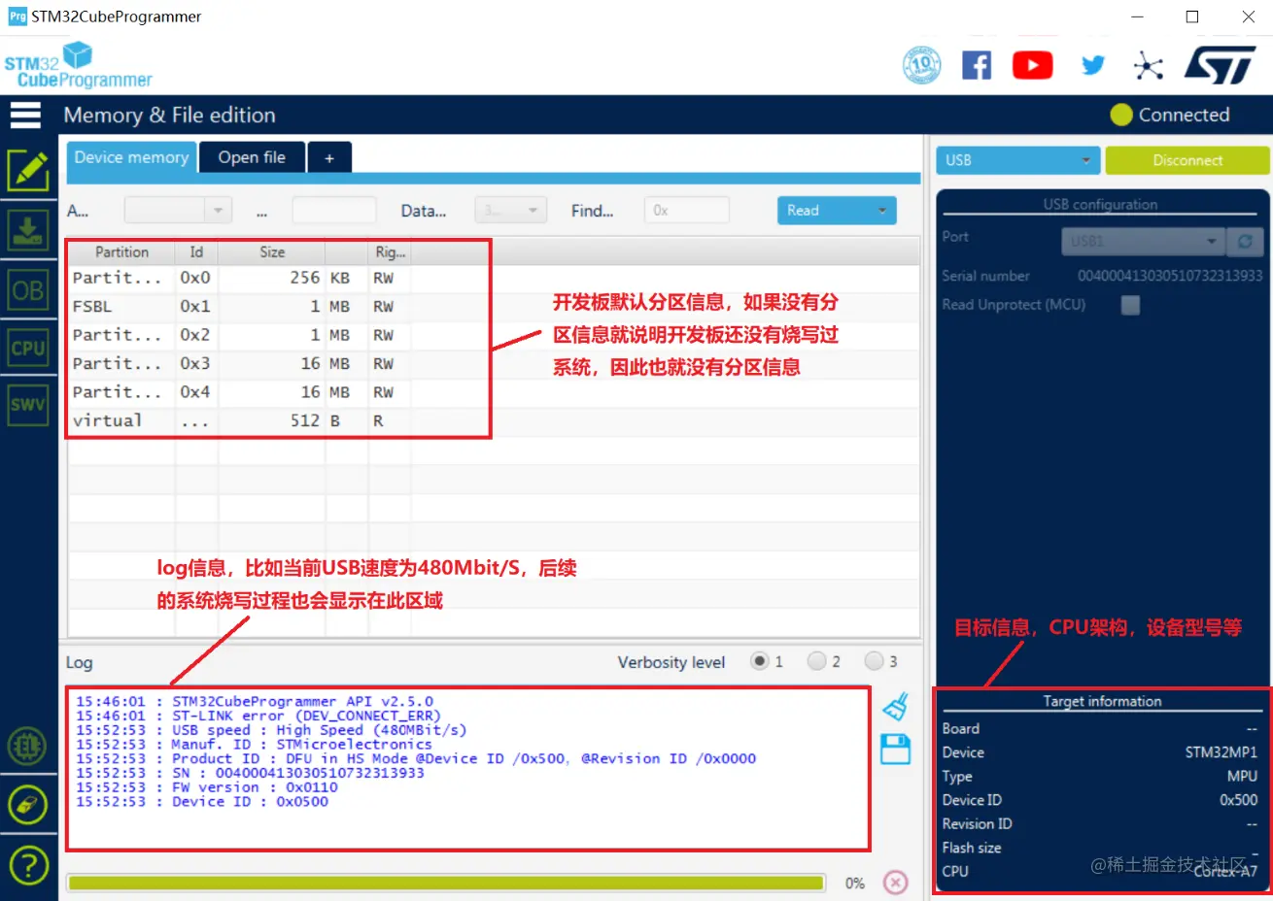
Task: Open the help question mark icon
Action: point(27,864)
